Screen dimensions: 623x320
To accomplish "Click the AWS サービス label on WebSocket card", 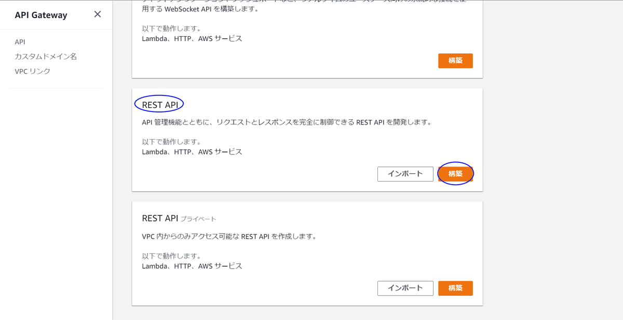I will click(224, 38).
